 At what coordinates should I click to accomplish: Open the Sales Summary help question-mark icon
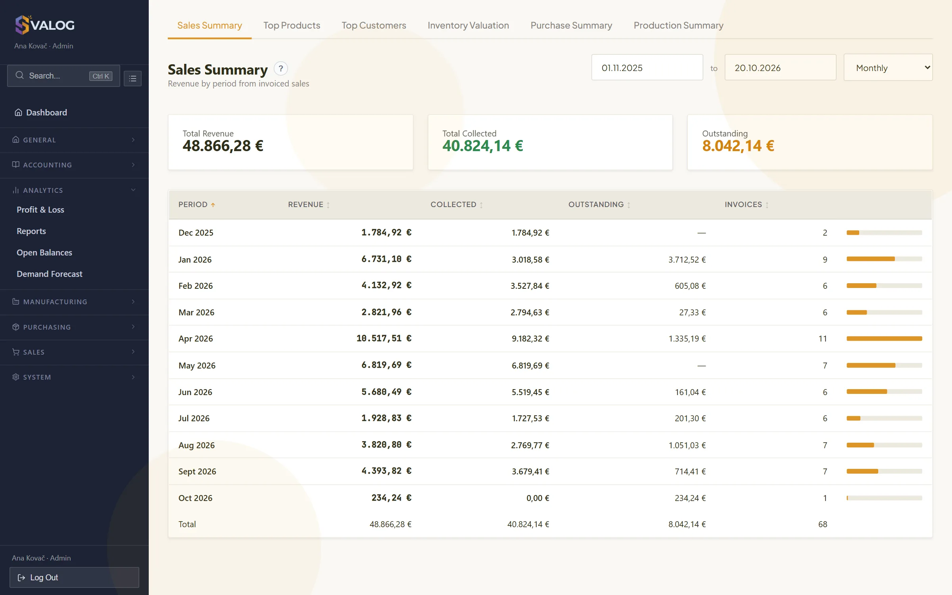pyautogui.click(x=281, y=69)
